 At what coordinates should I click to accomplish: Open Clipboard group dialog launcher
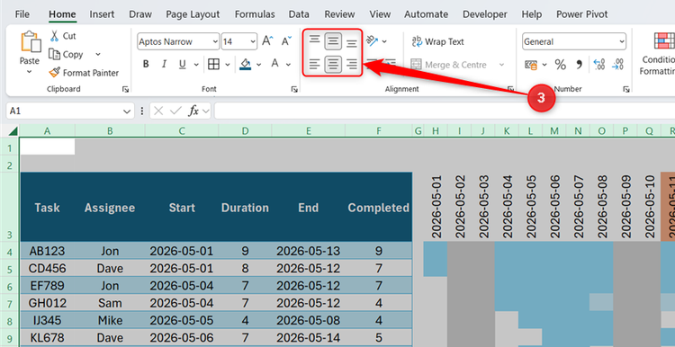click(125, 89)
